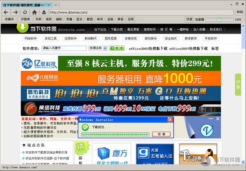Viewport: 246px width, 171px height.
Task: Open the user account icon in navigation bar
Action: tap(44, 12)
